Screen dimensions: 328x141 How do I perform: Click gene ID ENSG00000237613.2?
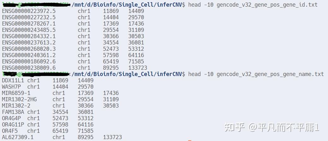(29, 43)
